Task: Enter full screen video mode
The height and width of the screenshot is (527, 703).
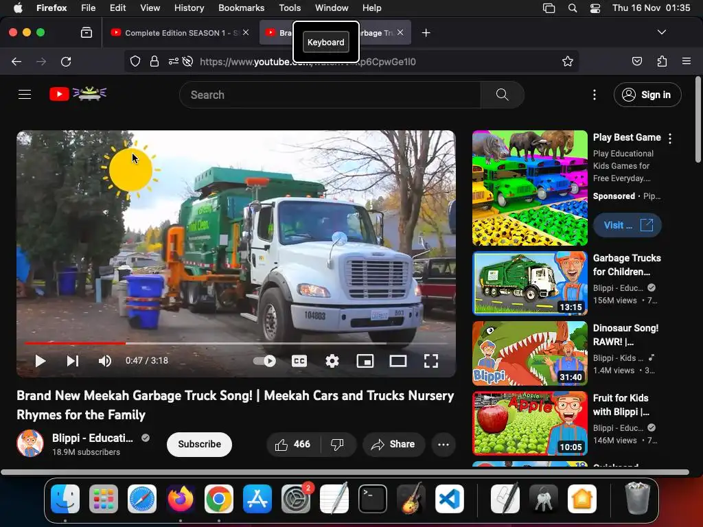Action: [431, 361]
